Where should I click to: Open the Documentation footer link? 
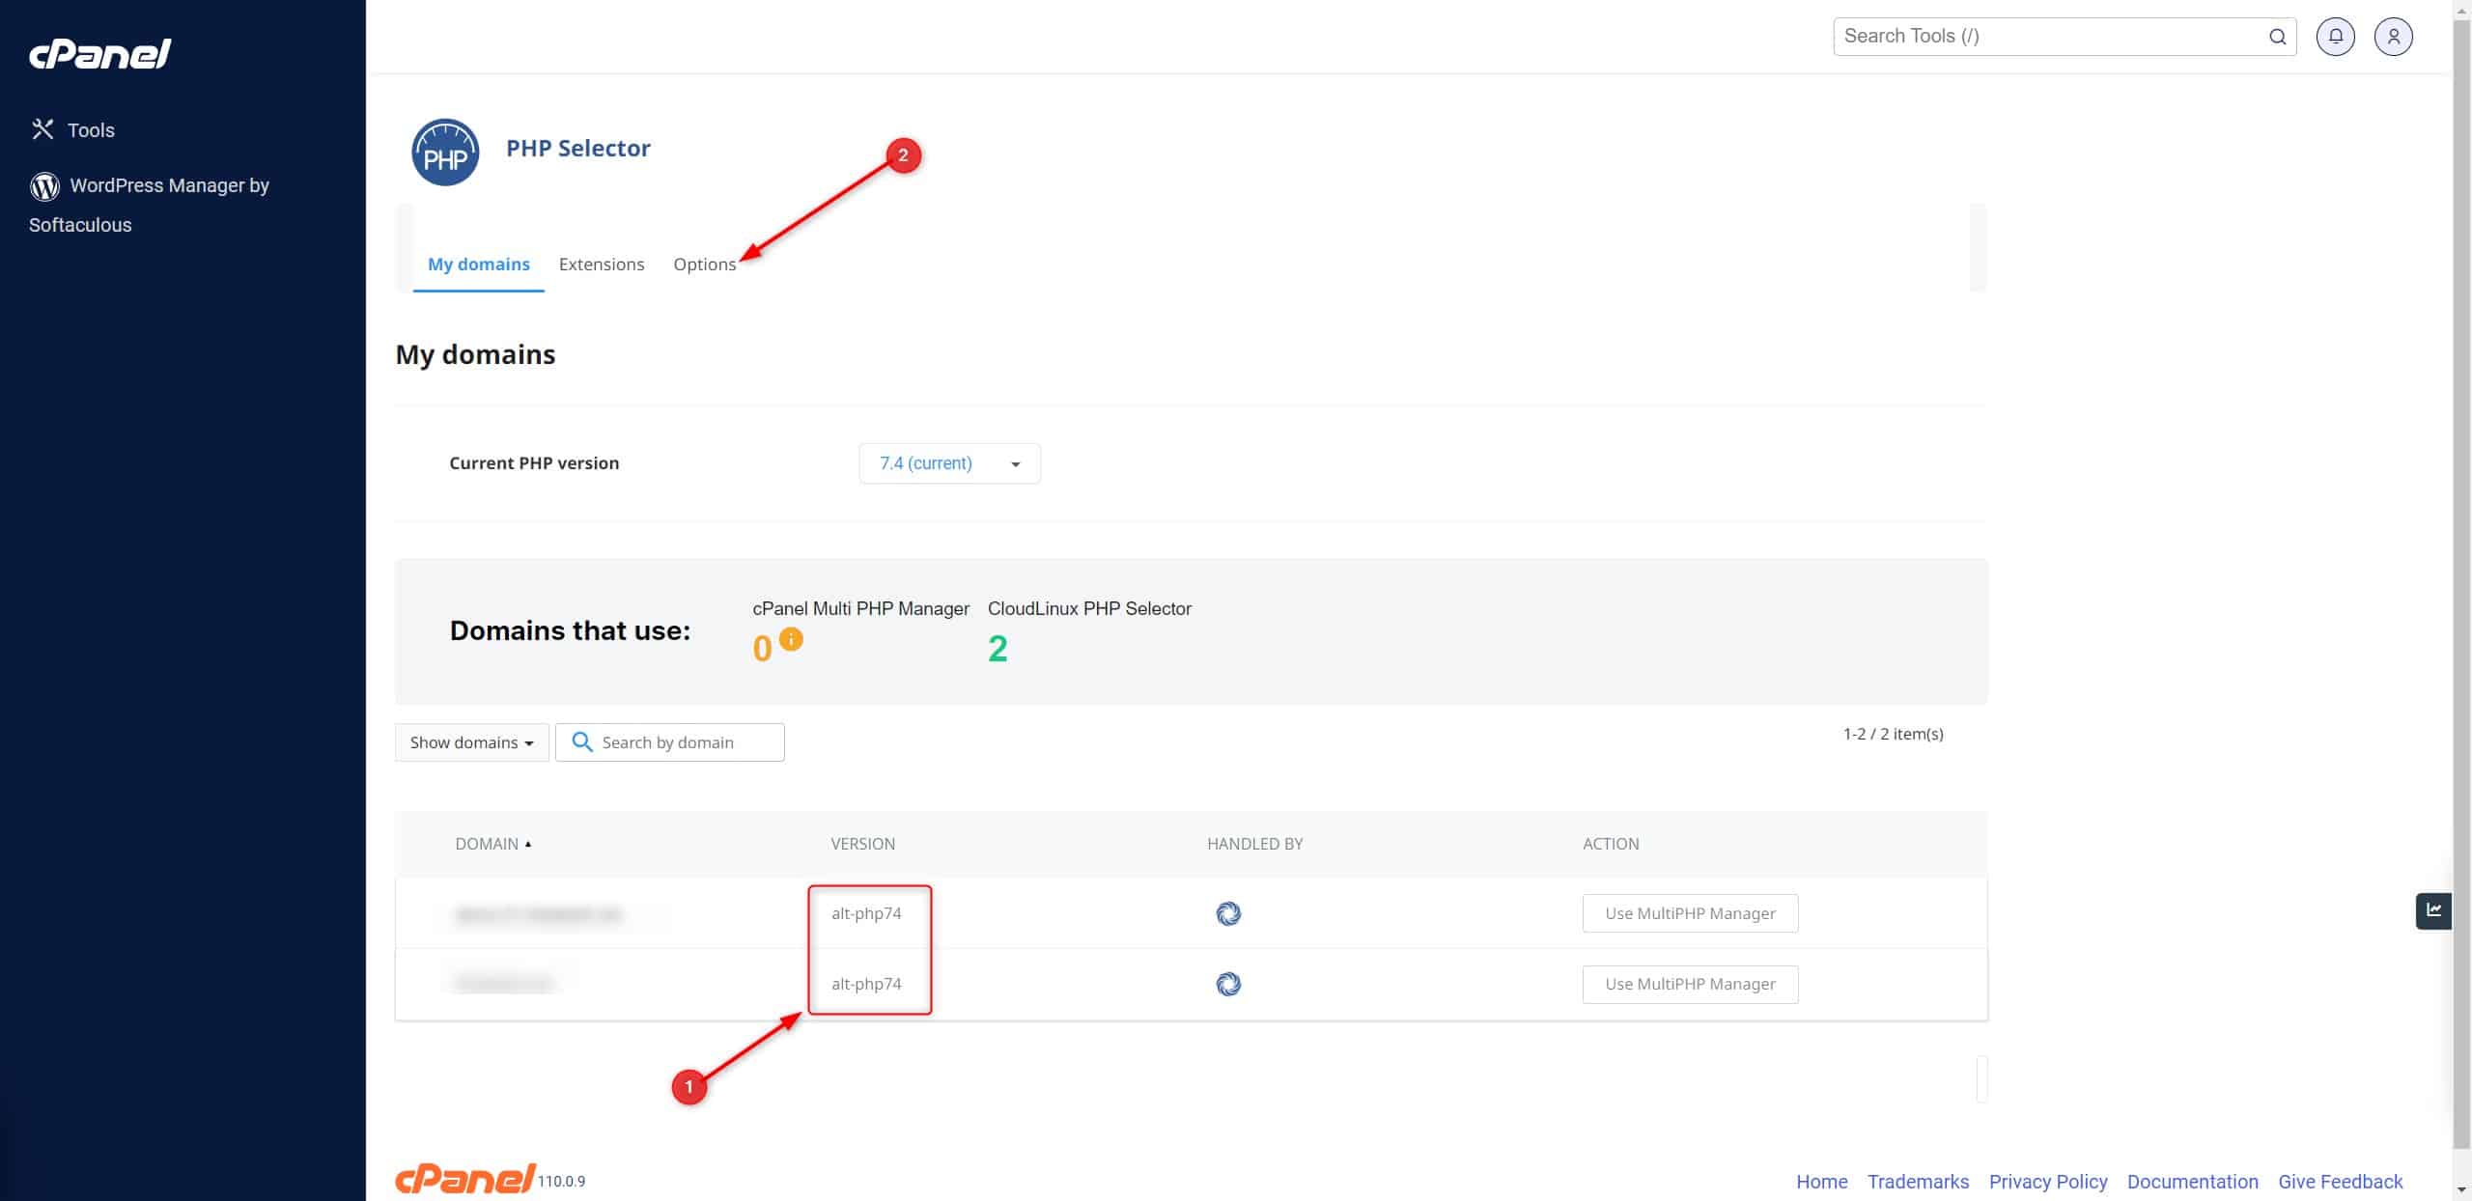coord(2193,1182)
